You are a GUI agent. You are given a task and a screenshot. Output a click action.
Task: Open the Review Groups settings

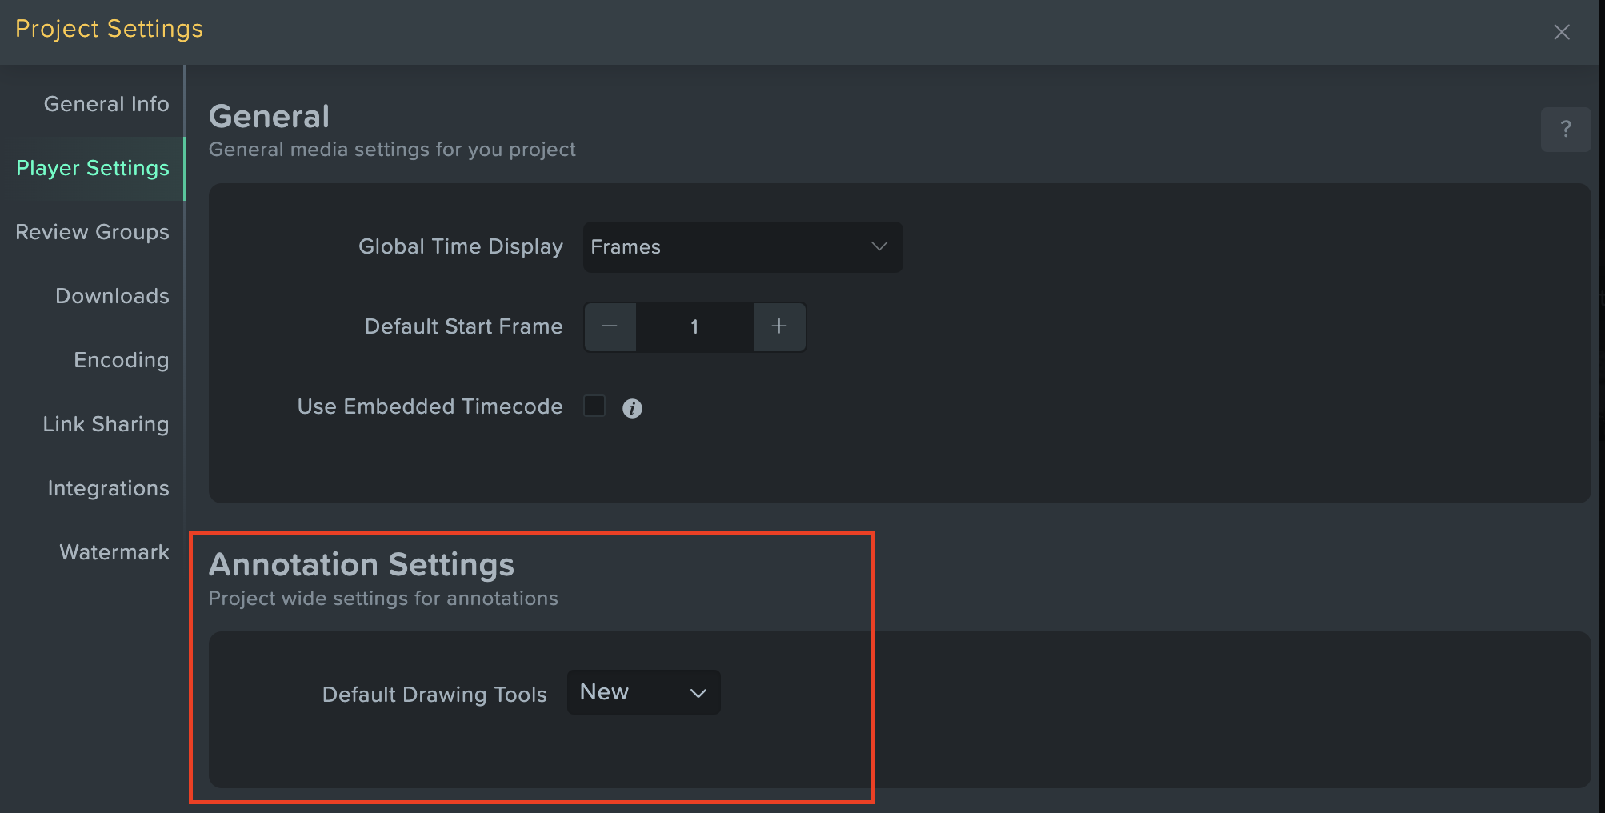tap(91, 232)
